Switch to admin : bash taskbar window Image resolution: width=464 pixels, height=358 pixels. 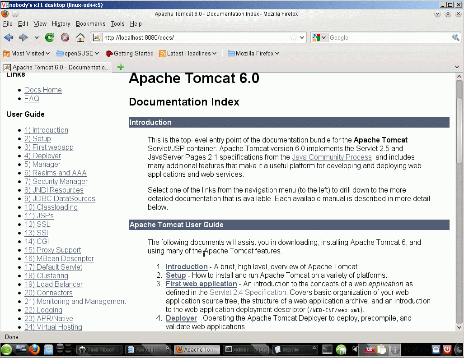click(x=246, y=350)
